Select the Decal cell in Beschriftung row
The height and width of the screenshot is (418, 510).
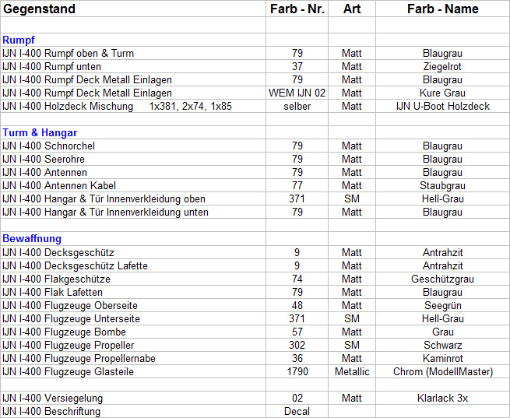[x=297, y=411]
